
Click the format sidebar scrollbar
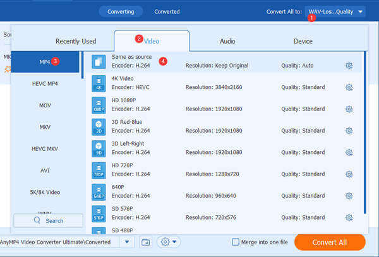[x=82, y=65]
